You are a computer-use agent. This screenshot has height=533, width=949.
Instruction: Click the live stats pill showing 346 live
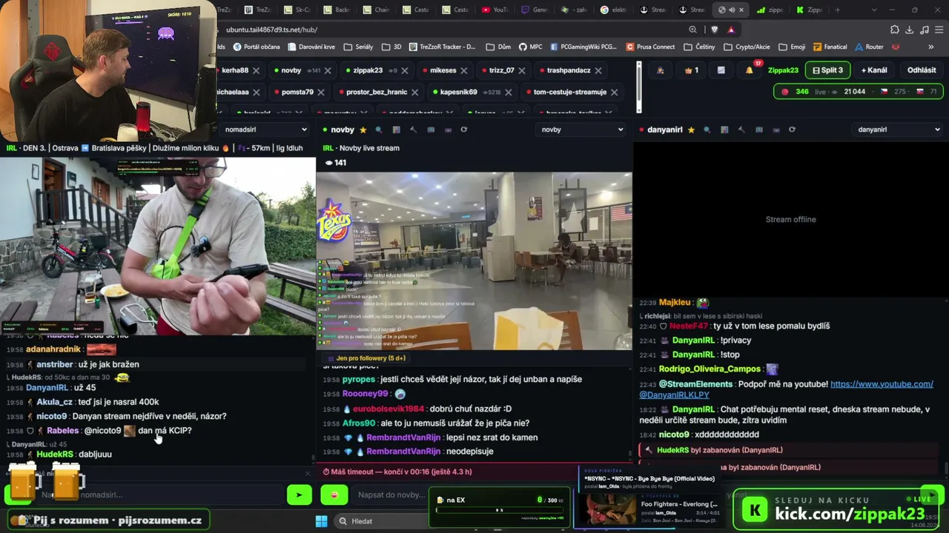859,92
